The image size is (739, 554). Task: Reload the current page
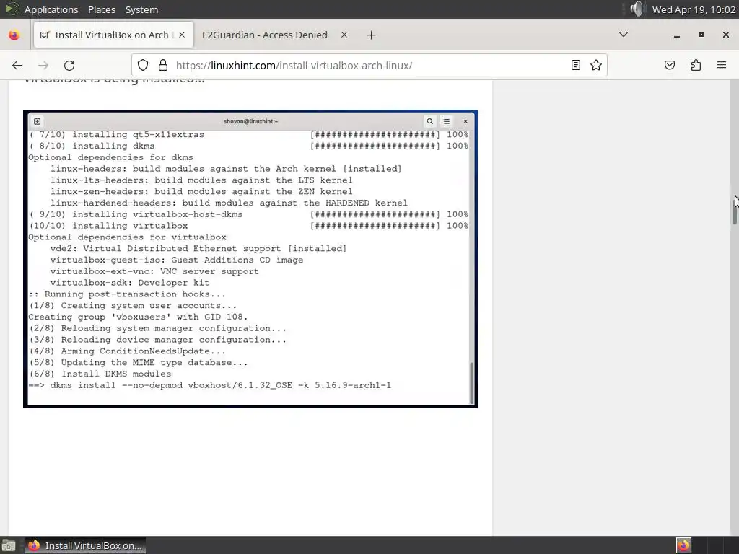point(69,66)
